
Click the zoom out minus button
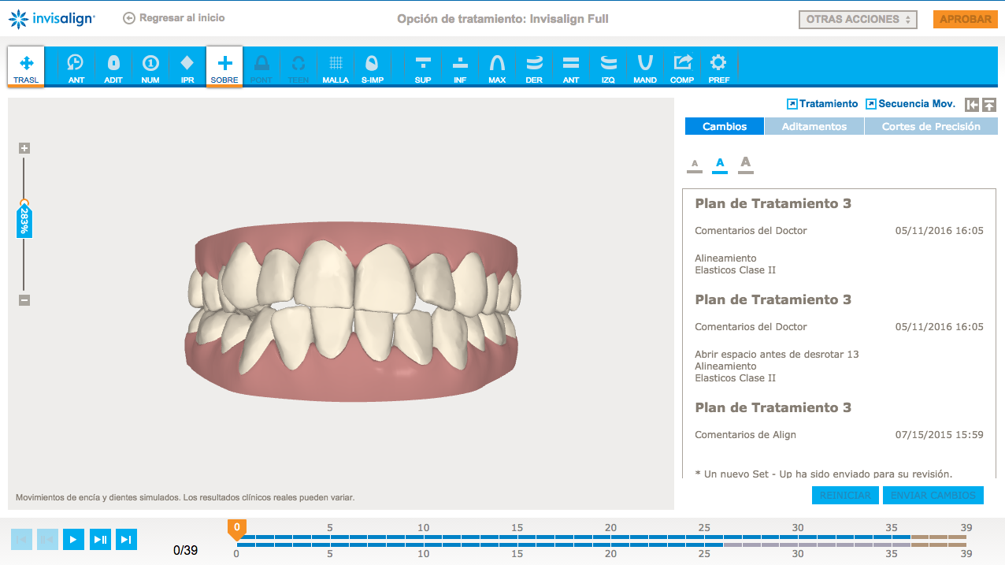[24, 300]
